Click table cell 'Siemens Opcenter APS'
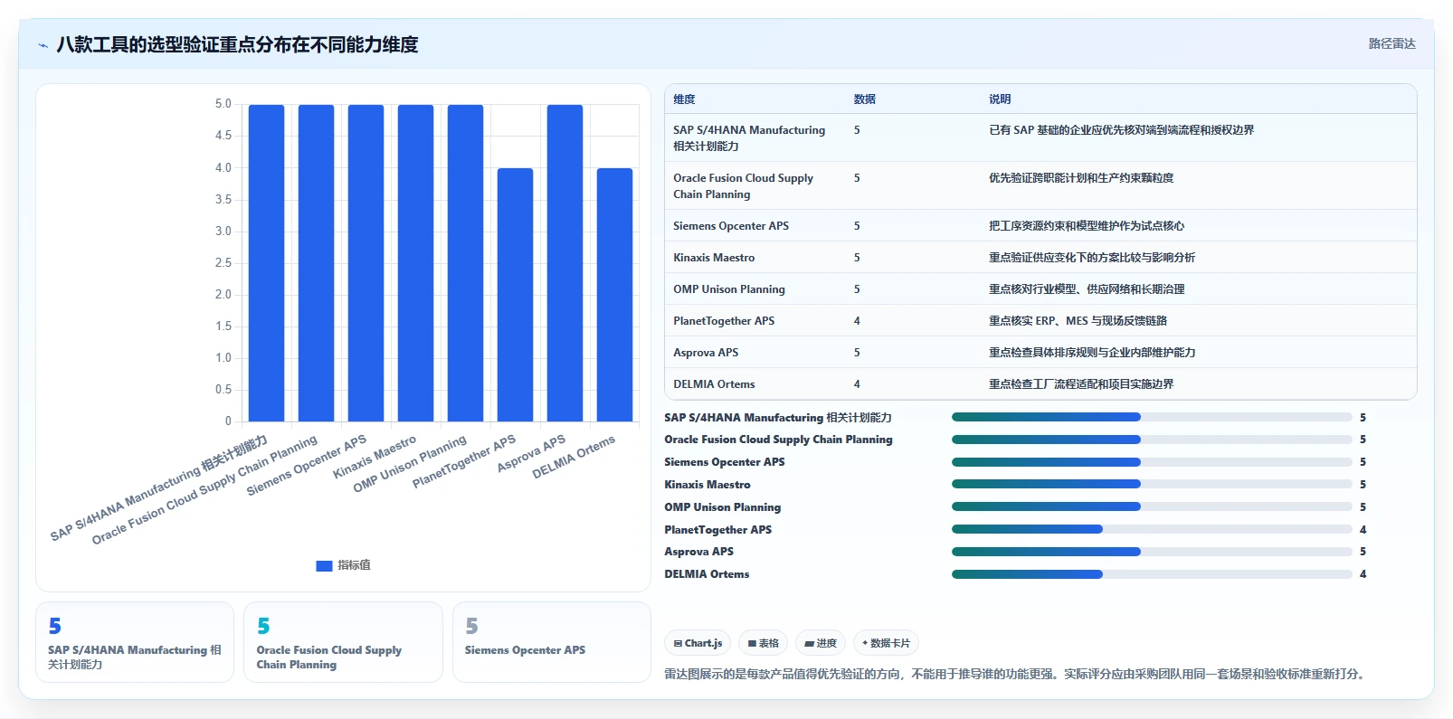Screen dimensions: 1453x719 pos(731,226)
